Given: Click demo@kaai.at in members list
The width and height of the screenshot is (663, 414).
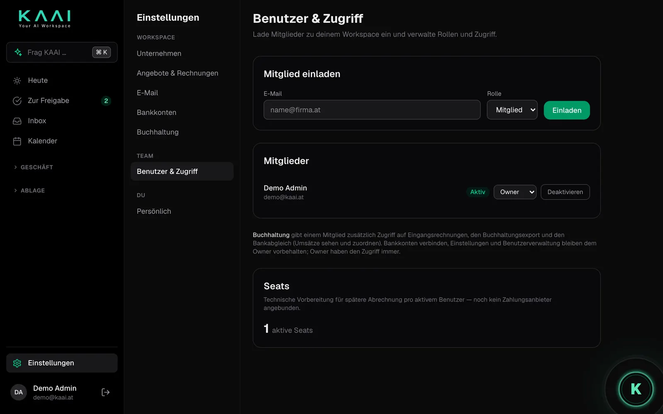Looking at the screenshot, I should click(x=283, y=197).
